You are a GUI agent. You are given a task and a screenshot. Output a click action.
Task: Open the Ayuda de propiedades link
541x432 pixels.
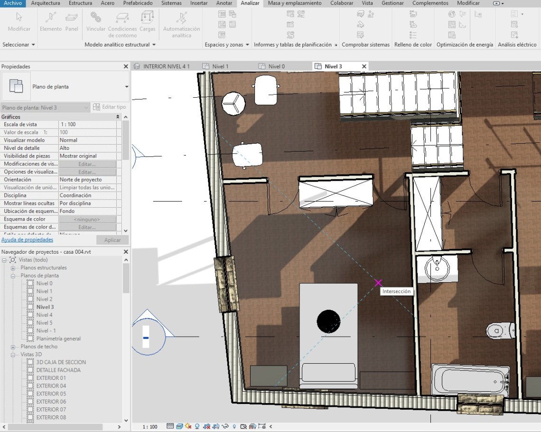click(x=27, y=240)
